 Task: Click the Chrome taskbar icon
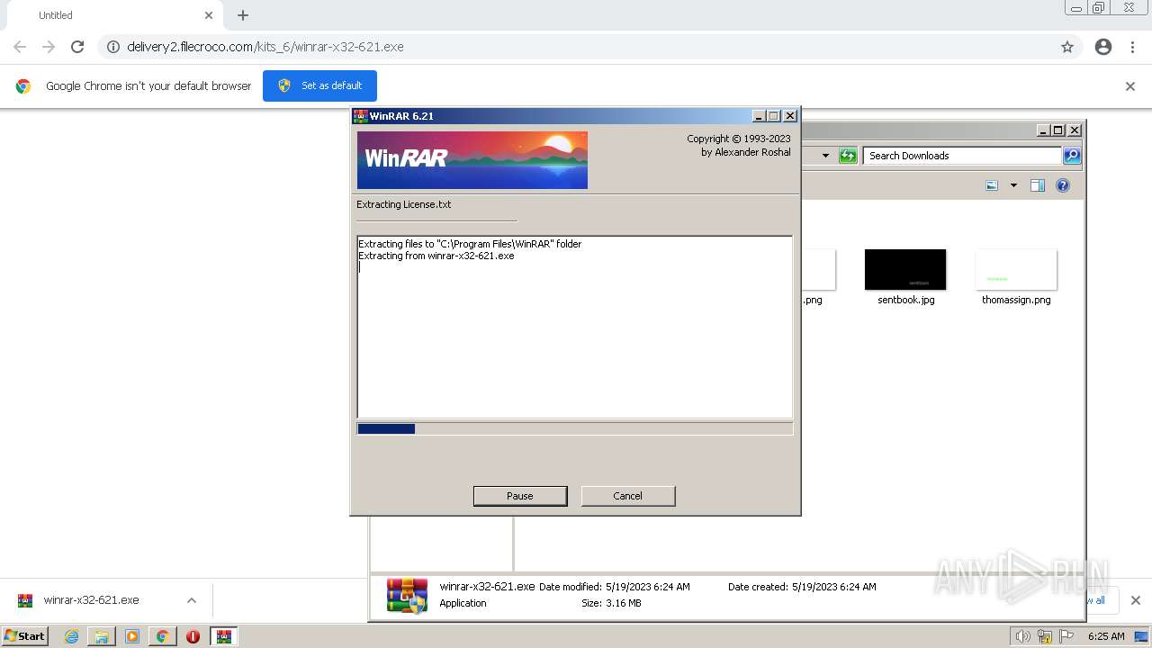tap(162, 636)
